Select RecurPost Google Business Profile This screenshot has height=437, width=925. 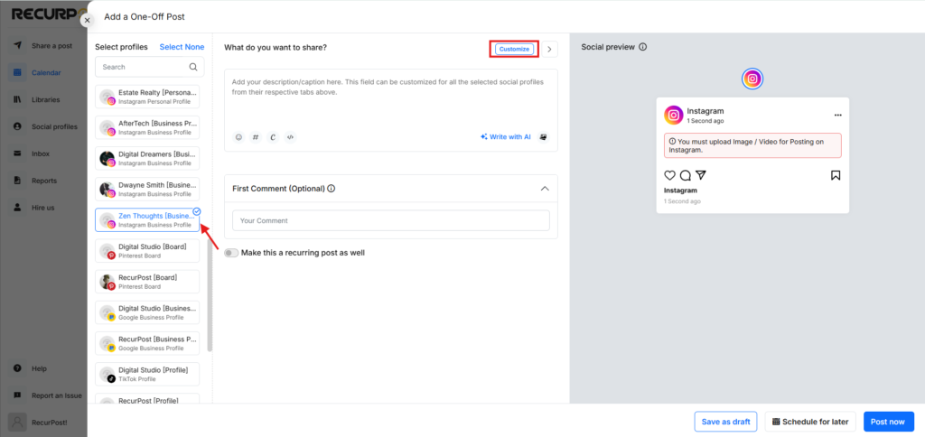click(x=147, y=343)
